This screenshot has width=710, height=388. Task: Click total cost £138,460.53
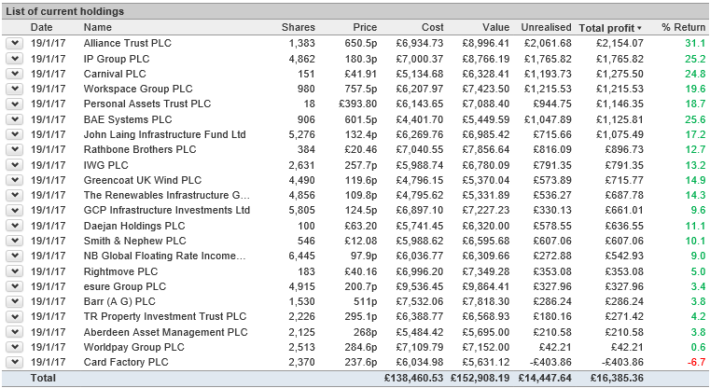coord(414,378)
